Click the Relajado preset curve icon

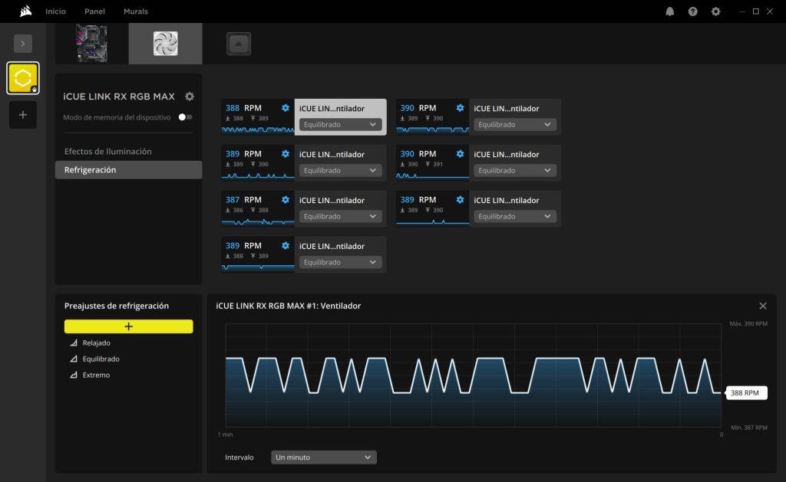pos(74,343)
